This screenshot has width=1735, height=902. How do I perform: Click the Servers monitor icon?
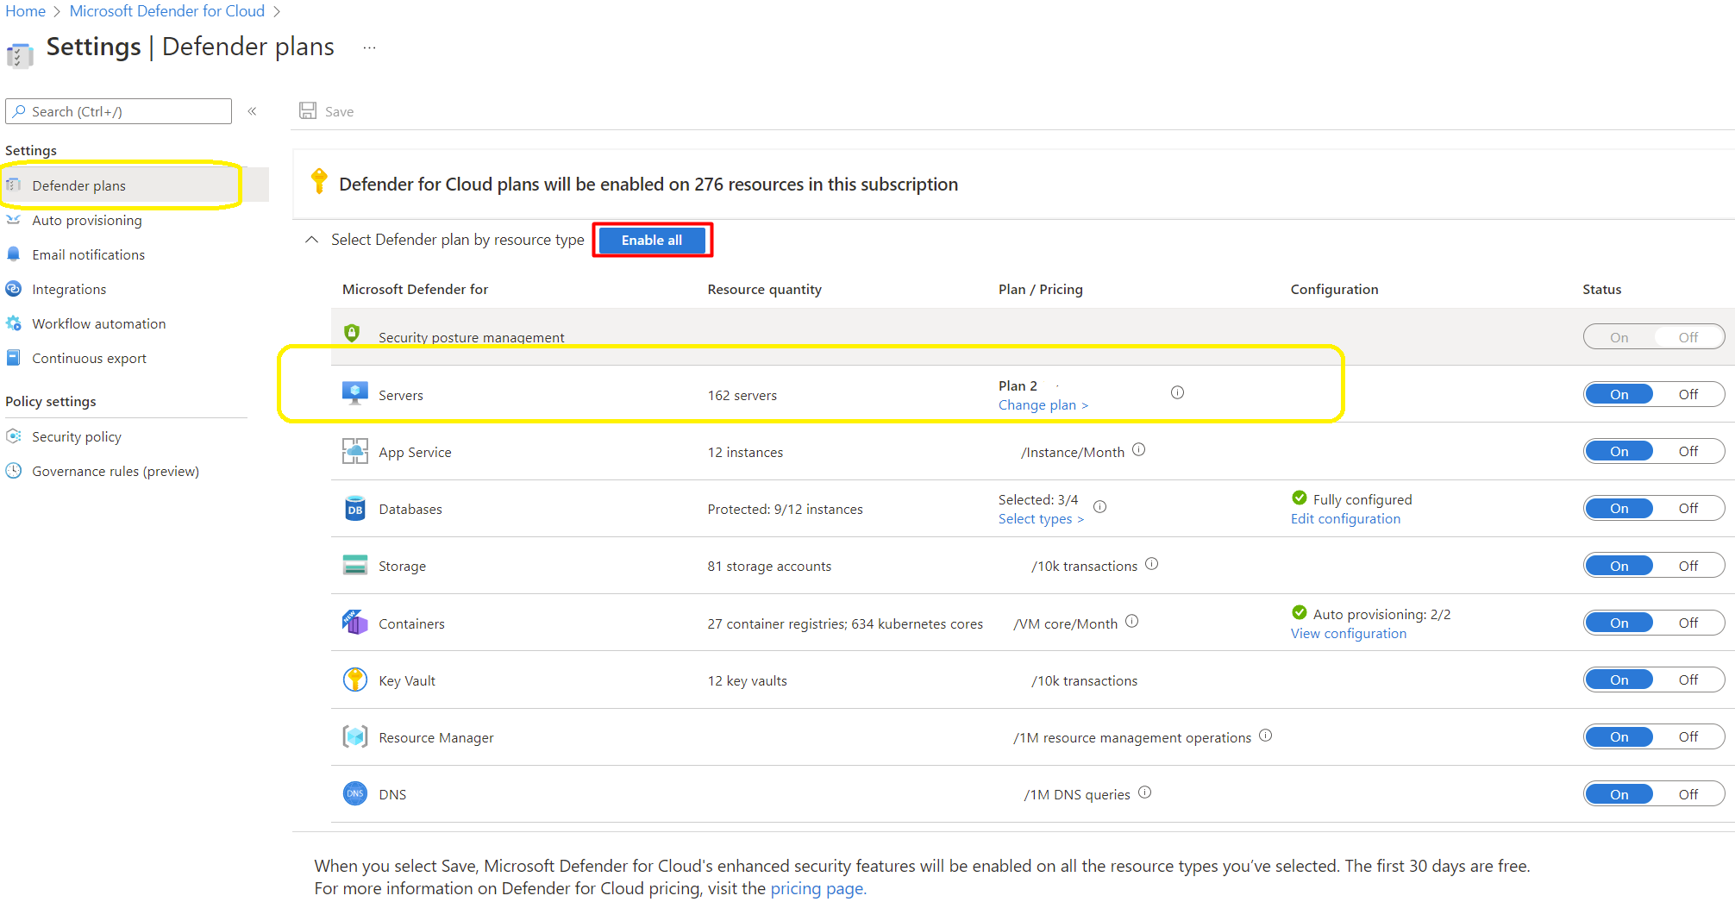point(355,393)
